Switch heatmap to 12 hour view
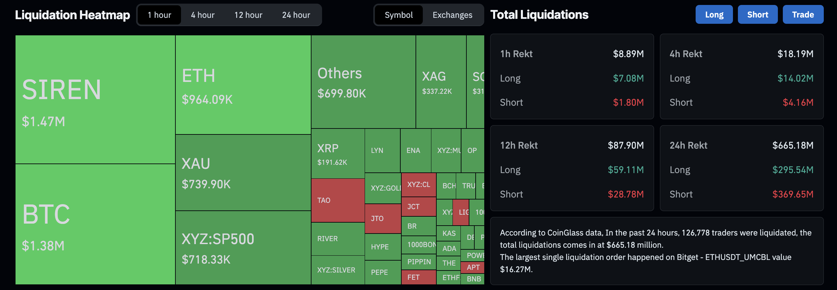837x290 pixels. [248, 15]
